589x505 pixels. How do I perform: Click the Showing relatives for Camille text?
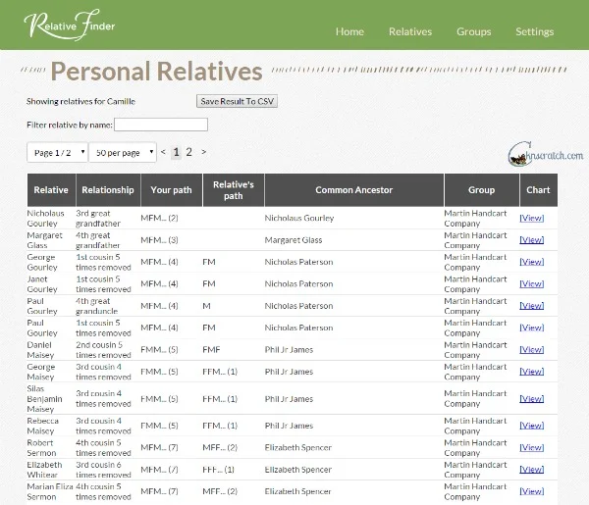[x=80, y=101]
